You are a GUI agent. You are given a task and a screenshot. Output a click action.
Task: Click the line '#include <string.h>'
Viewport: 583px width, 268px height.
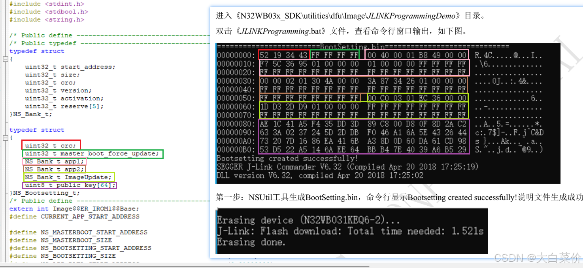47,20
